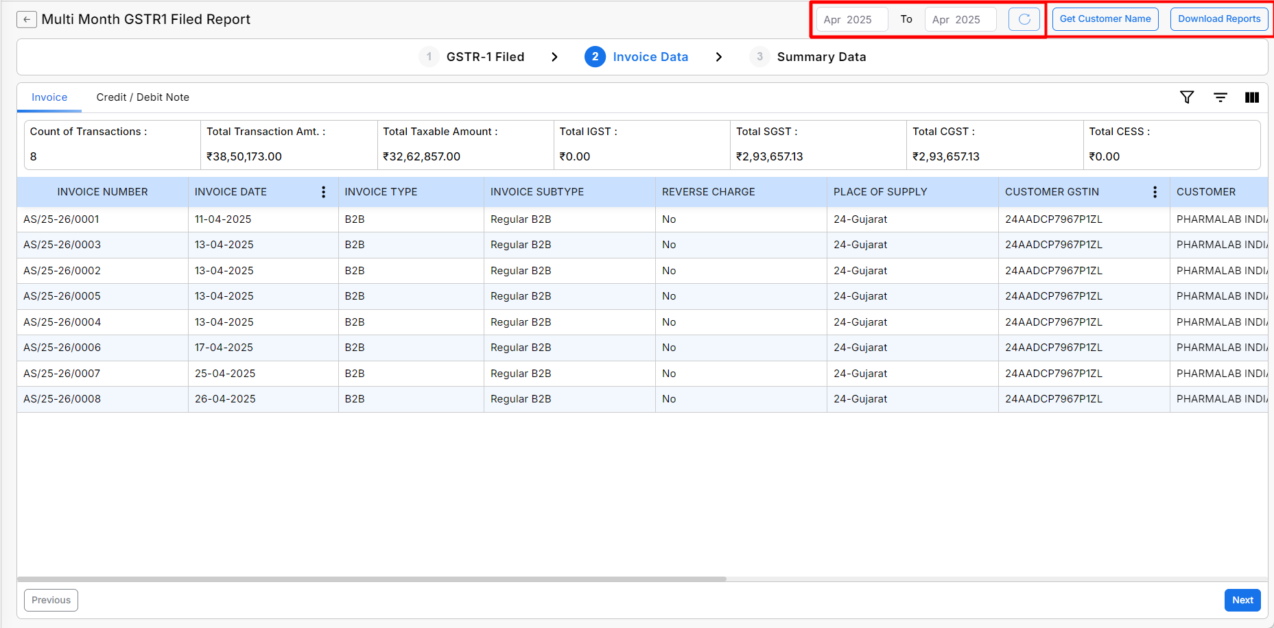
Task: Click Get Customer Name button
Action: tap(1105, 19)
